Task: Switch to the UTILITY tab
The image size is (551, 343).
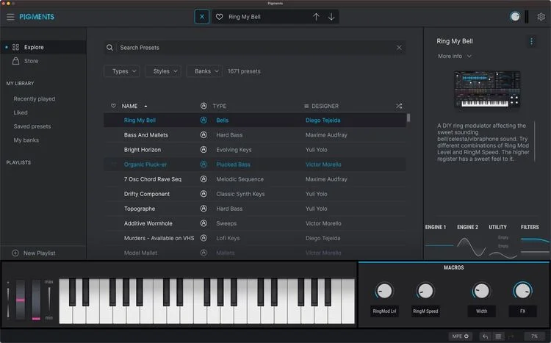Action: 497,227
